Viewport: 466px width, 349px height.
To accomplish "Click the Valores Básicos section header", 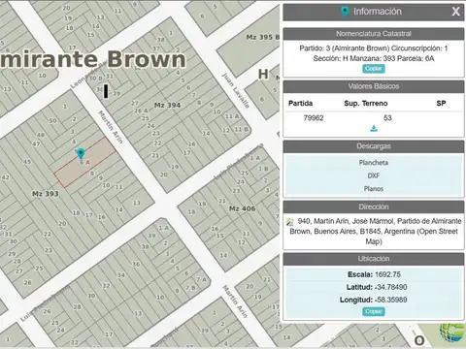I will [374, 86].
